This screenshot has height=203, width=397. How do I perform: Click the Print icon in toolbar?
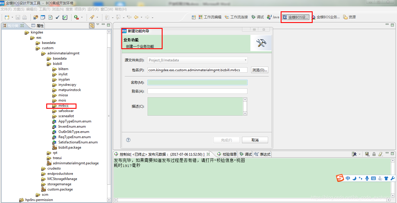(24, 17)
